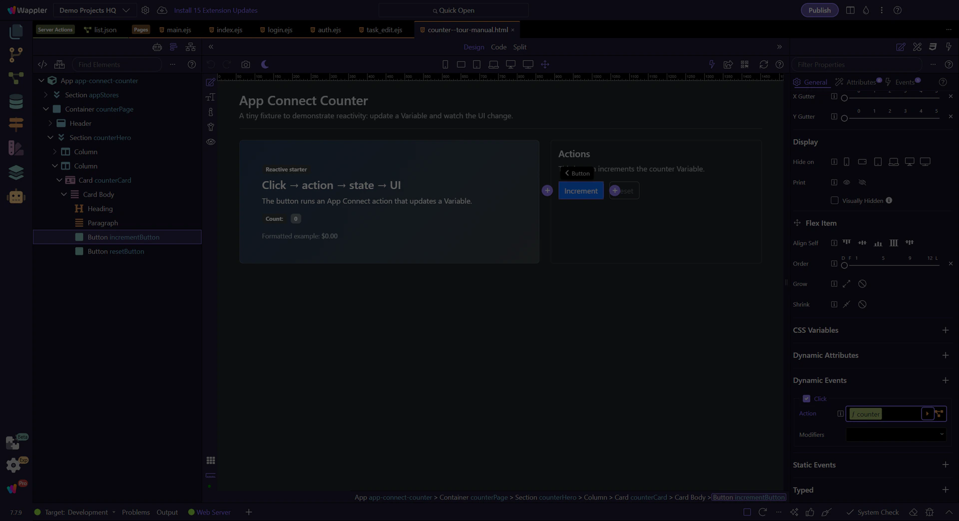Viewport: 959px width, 521px height.
Task: Click the robot AI assistant sidebar icon
Action: click(16, 197)
